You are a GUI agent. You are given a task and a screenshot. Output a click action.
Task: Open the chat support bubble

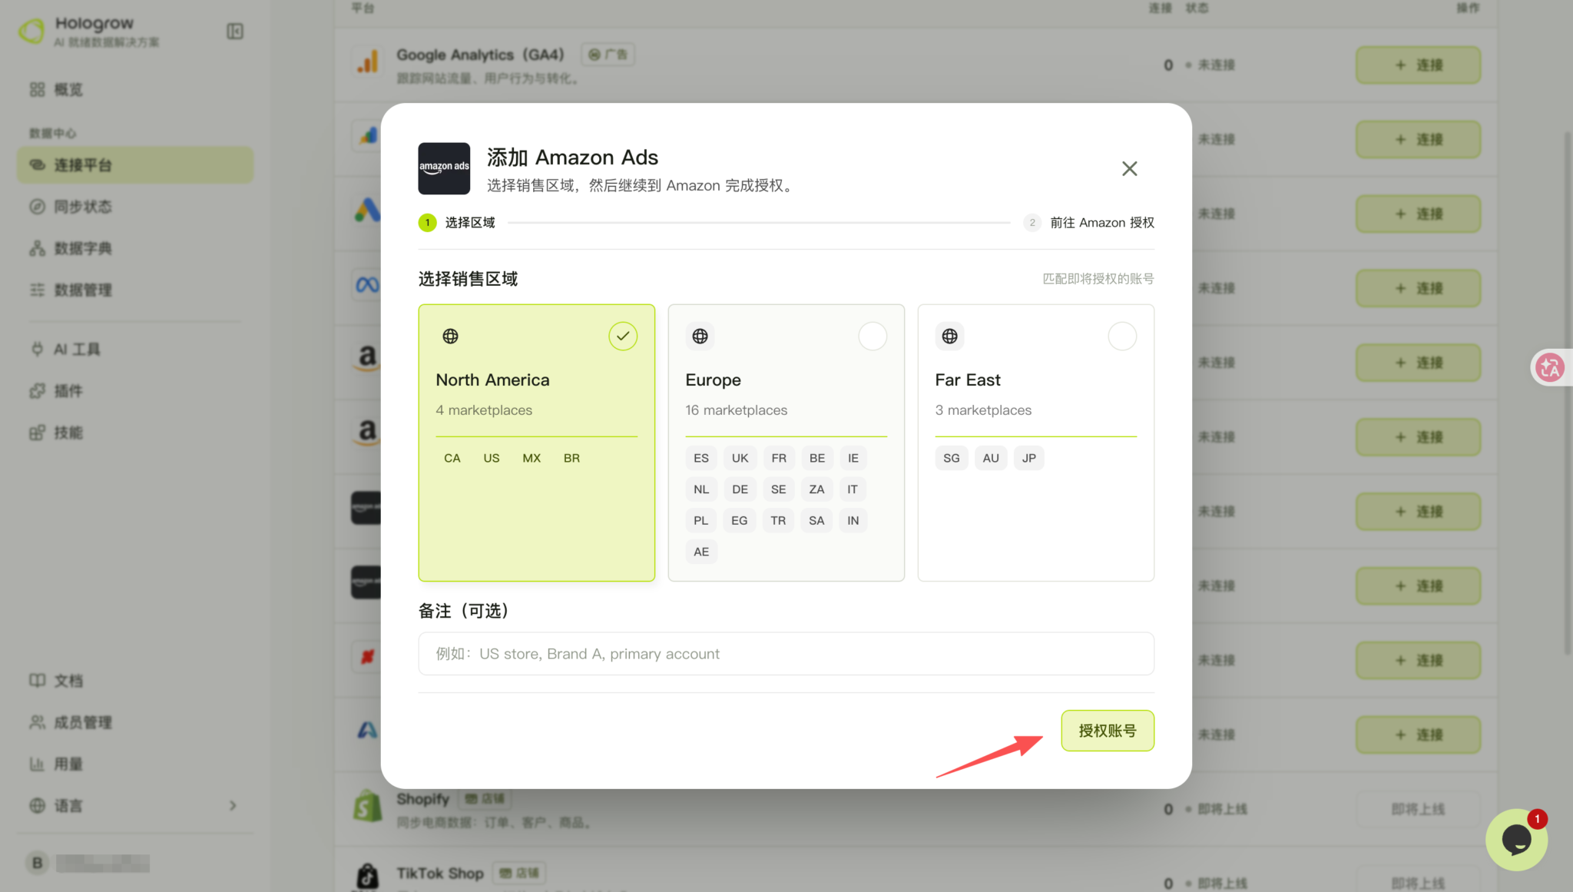[1516, 840]
